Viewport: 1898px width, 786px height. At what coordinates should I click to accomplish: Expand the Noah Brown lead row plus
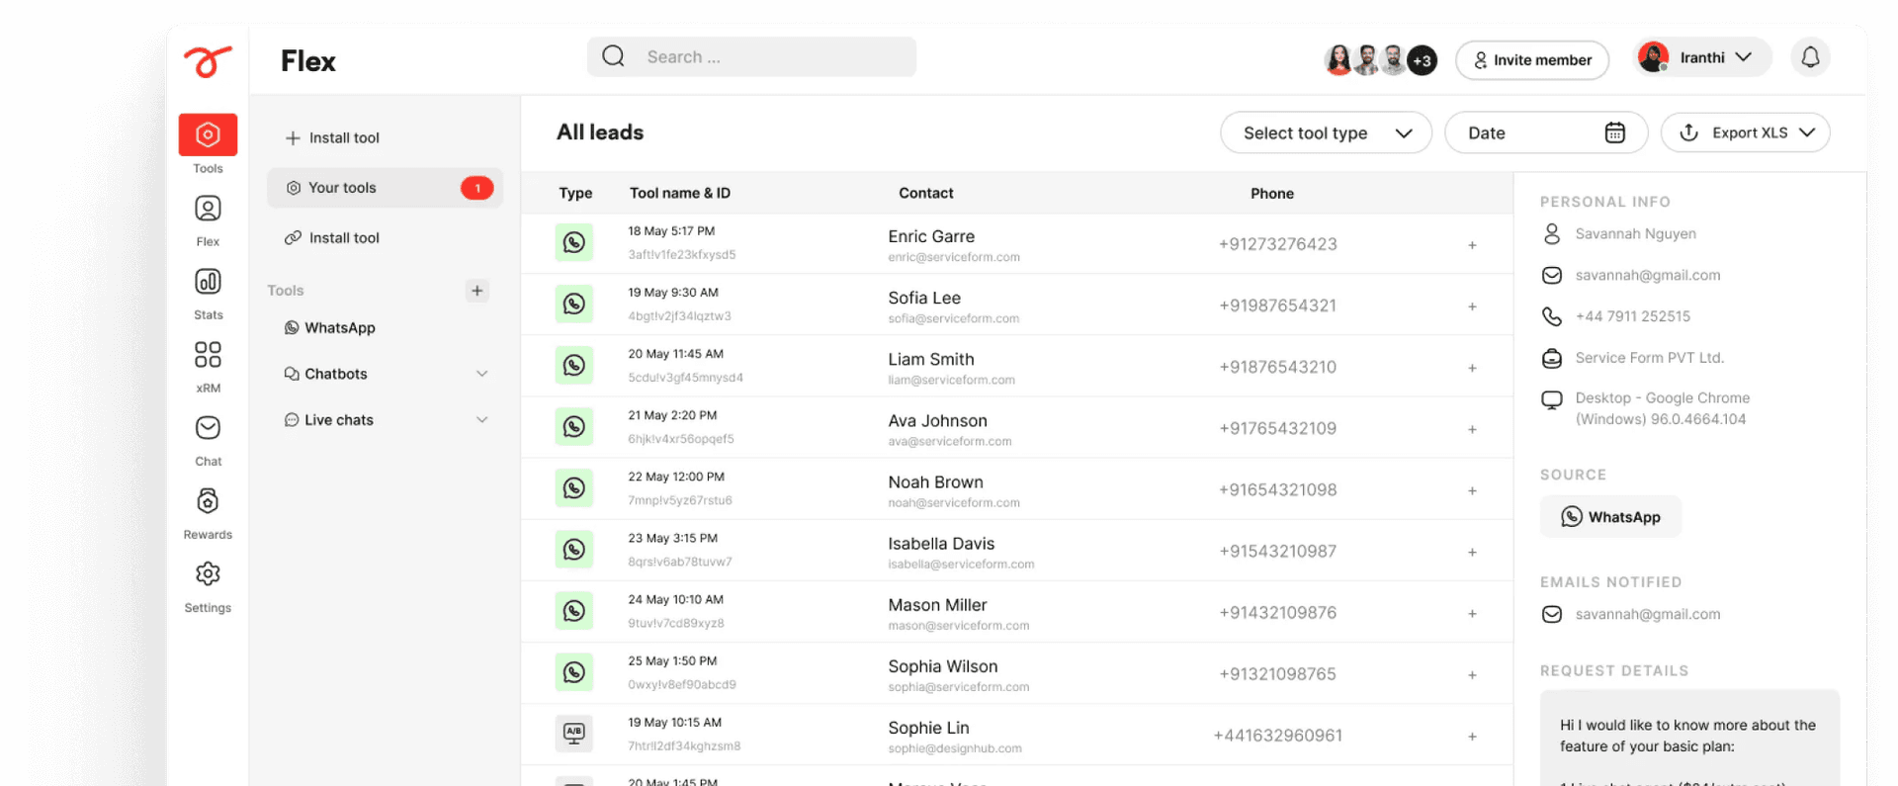point(1472,490)
